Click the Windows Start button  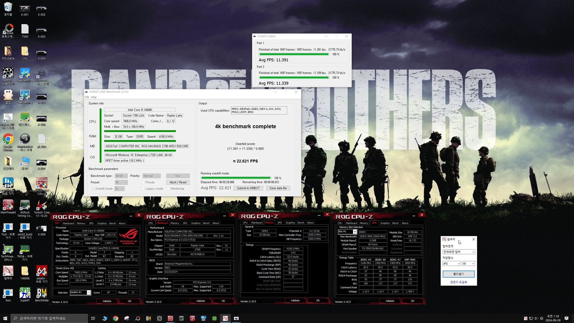point(5,318)
